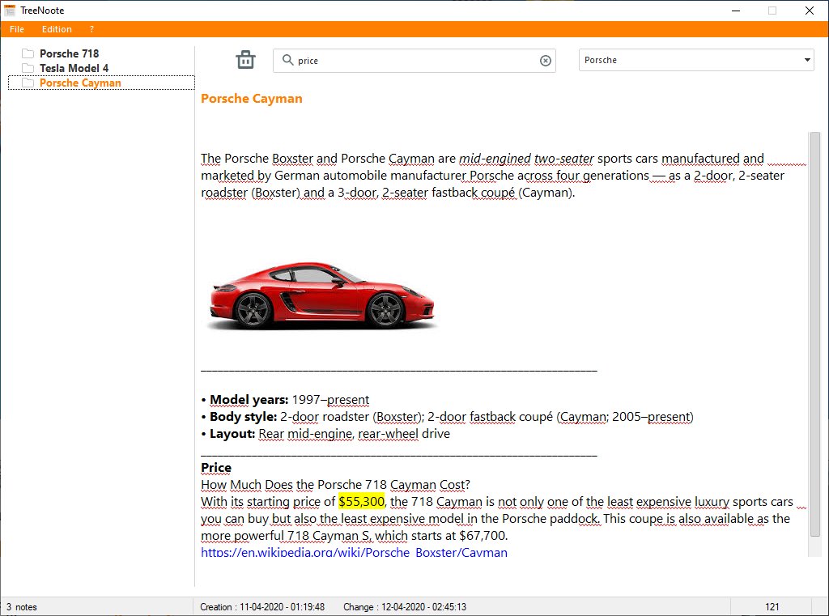Click 'How Much Does the Porsche 718 Cayman Cost?'

click(335, 485)
